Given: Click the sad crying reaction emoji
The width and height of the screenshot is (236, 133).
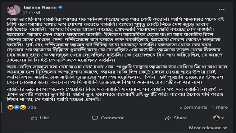Looking at the screenshot, I should [x=23, y=108].
